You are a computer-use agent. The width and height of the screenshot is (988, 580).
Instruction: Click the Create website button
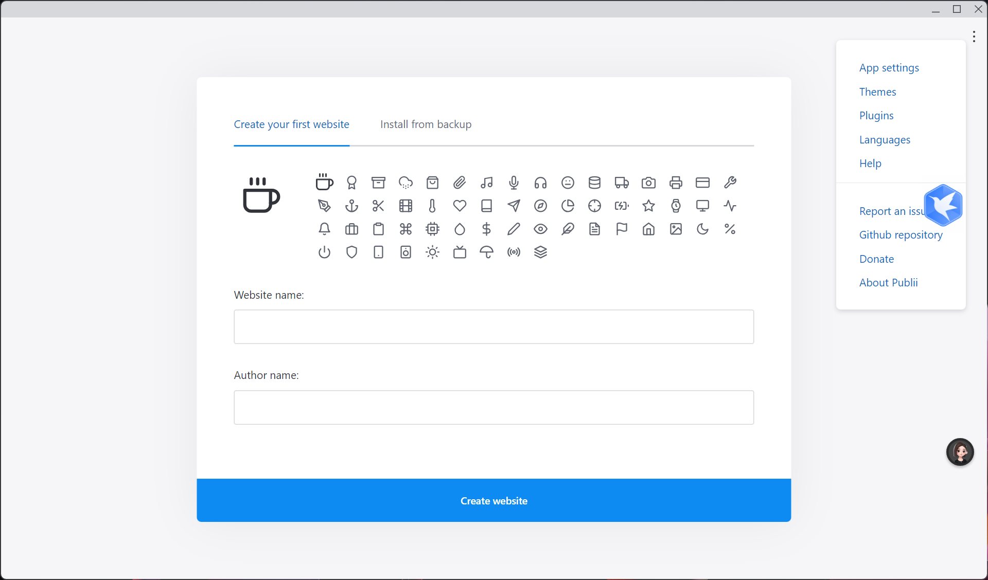click(x=493, y=500)
